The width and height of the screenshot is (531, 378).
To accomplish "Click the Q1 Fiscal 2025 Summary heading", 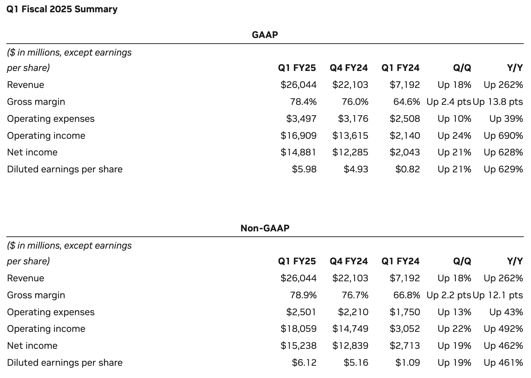I will [62, 9].
